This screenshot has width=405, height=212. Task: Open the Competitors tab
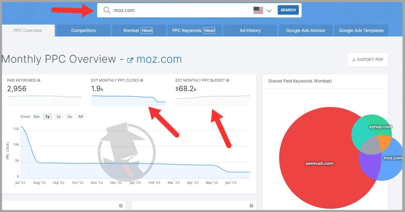pos(83,31)
